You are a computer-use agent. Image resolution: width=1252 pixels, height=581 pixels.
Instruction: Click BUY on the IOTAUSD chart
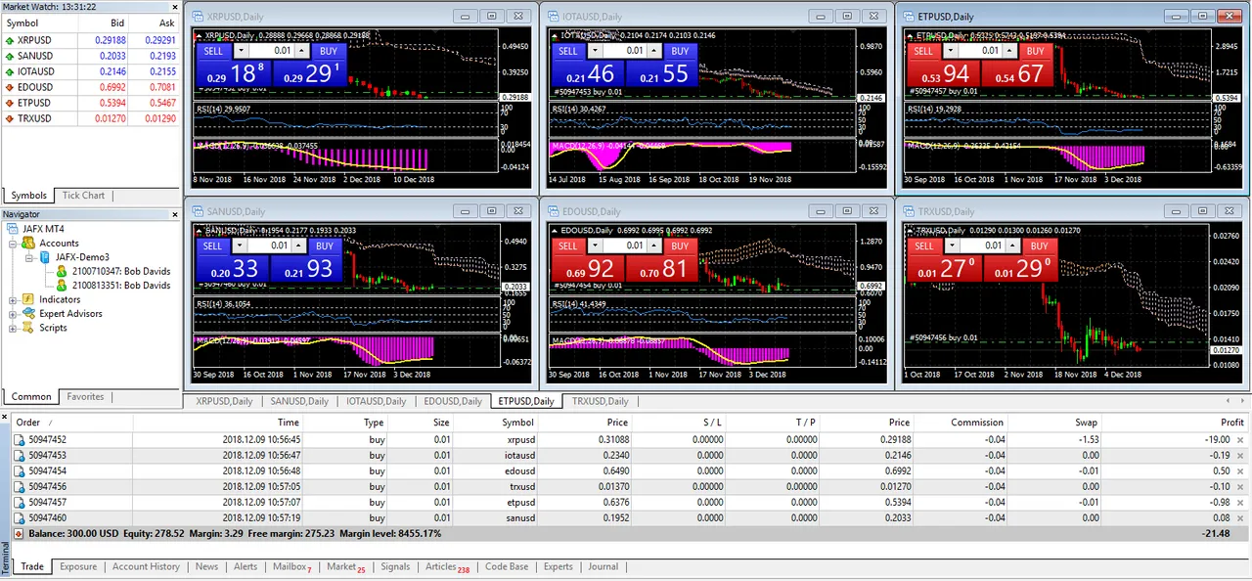681,51
